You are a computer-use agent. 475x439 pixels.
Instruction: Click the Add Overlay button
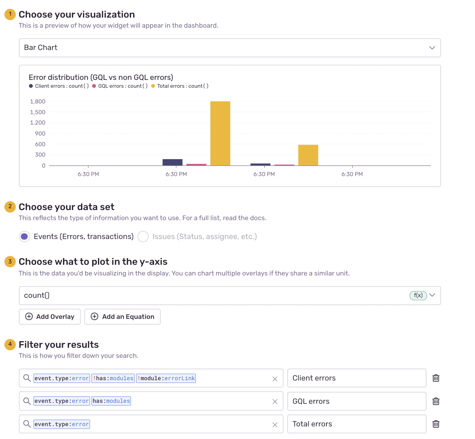tap(50, 317)
